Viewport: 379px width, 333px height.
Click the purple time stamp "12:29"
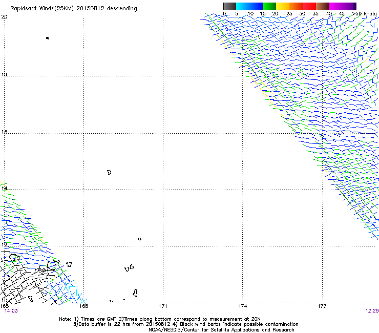pos(372,311)
